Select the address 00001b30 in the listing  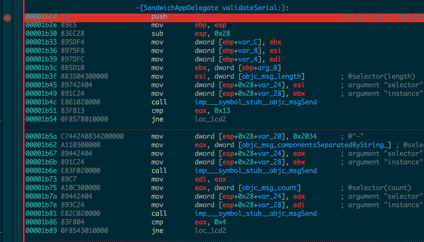(x=41, y=34)
